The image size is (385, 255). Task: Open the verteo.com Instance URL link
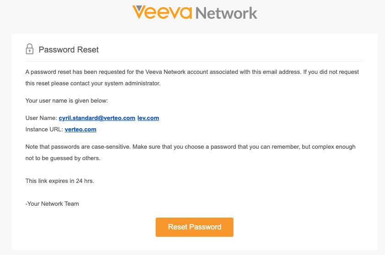point(81,130)
